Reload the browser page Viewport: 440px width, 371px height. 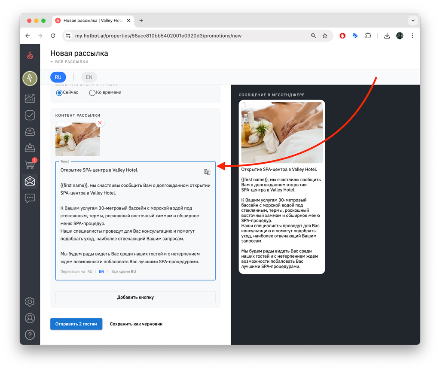point(53,36)
